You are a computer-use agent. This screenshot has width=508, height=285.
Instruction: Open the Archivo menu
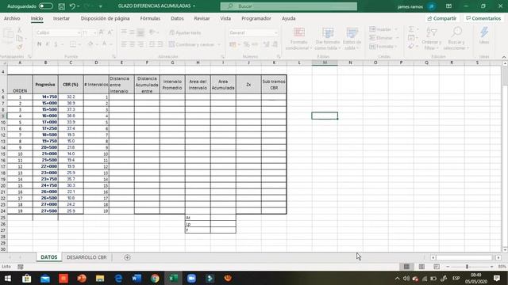tap(12, 18)
